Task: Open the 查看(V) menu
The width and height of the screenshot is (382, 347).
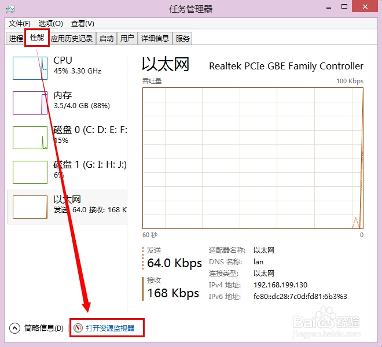Action: coord(82,24)
